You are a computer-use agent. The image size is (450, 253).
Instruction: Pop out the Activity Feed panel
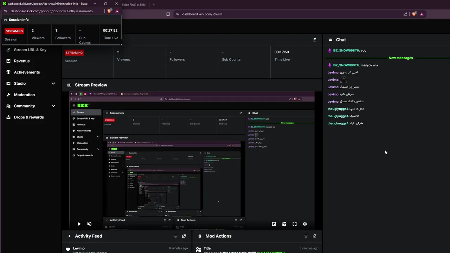(184, 236)
